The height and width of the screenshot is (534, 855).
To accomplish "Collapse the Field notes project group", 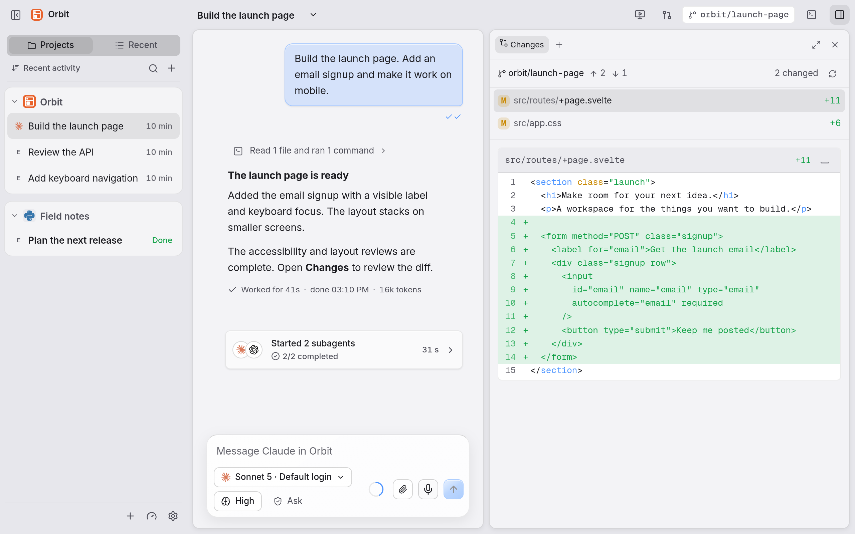I will (14, 216).
